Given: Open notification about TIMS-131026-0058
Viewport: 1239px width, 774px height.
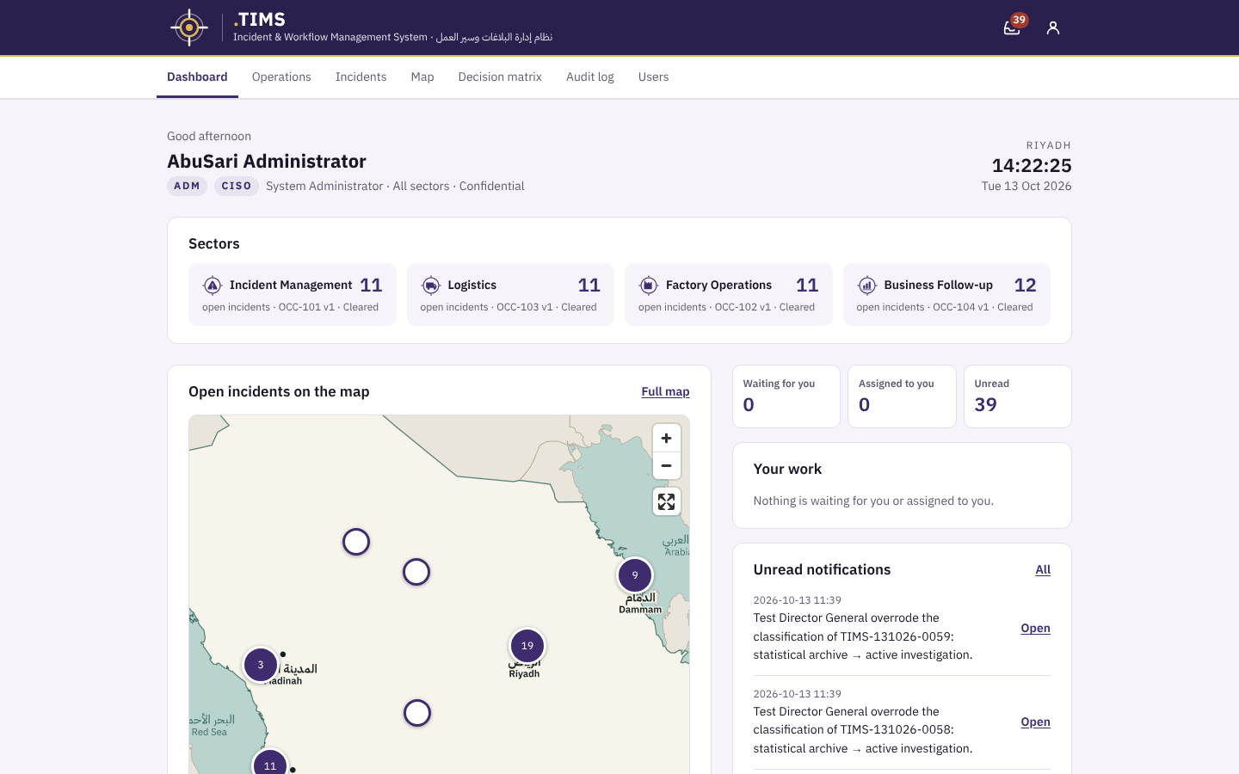Looking at the screenshot, I should click(x=1035, y=722).
